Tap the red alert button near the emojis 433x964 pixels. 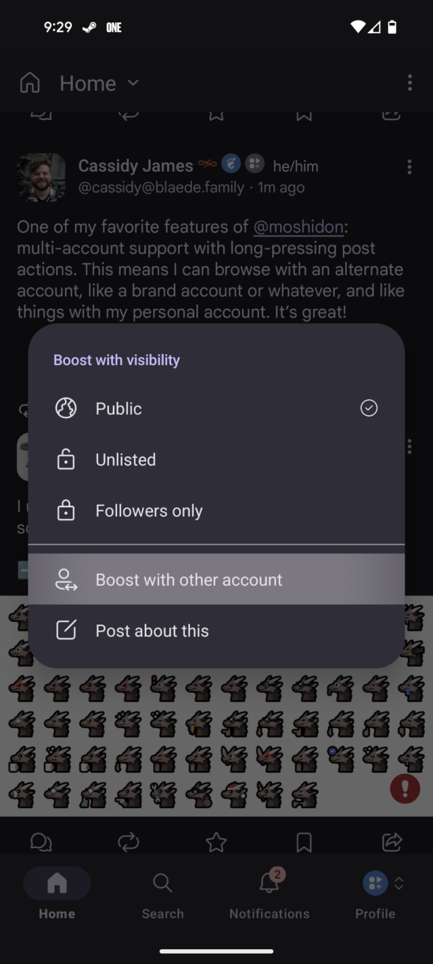405,789
